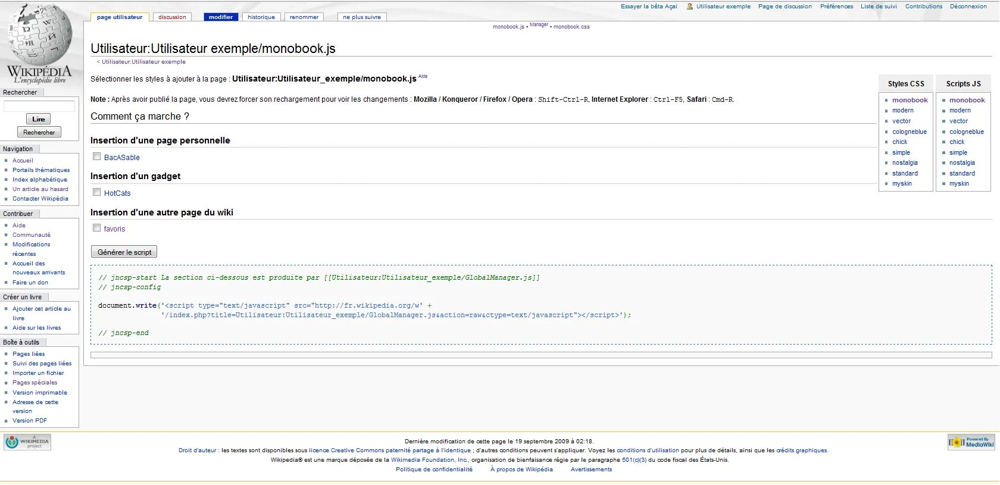Select standard under Scripts JS
The image size is (1000, 485).
click(x=962, y=173)
